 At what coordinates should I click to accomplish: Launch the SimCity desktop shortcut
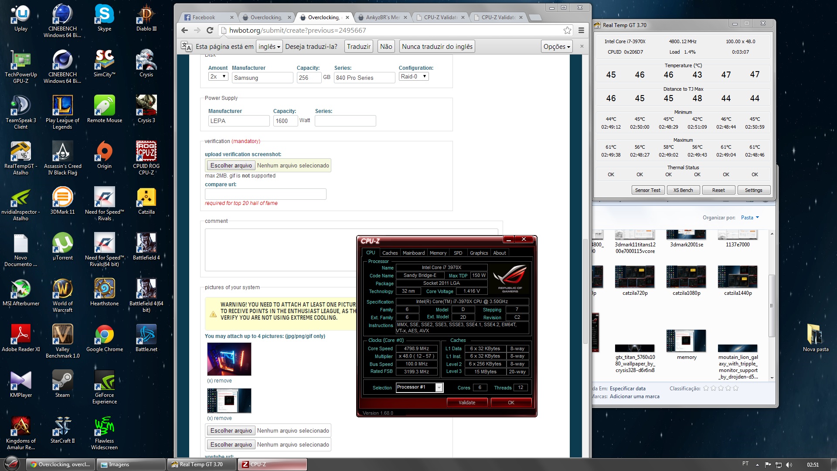[104, 64]
